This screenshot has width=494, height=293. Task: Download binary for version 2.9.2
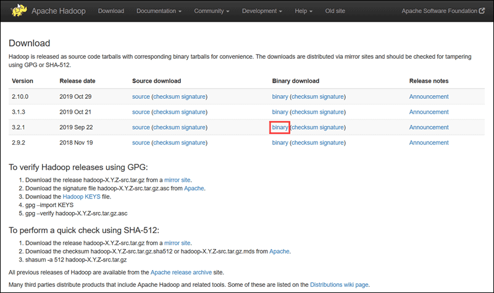pos(280,143)
